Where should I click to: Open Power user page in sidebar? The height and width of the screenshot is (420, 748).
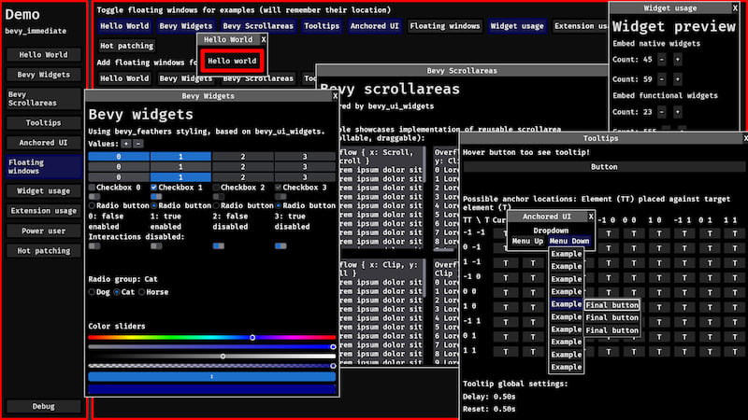[x=43, y=231]
